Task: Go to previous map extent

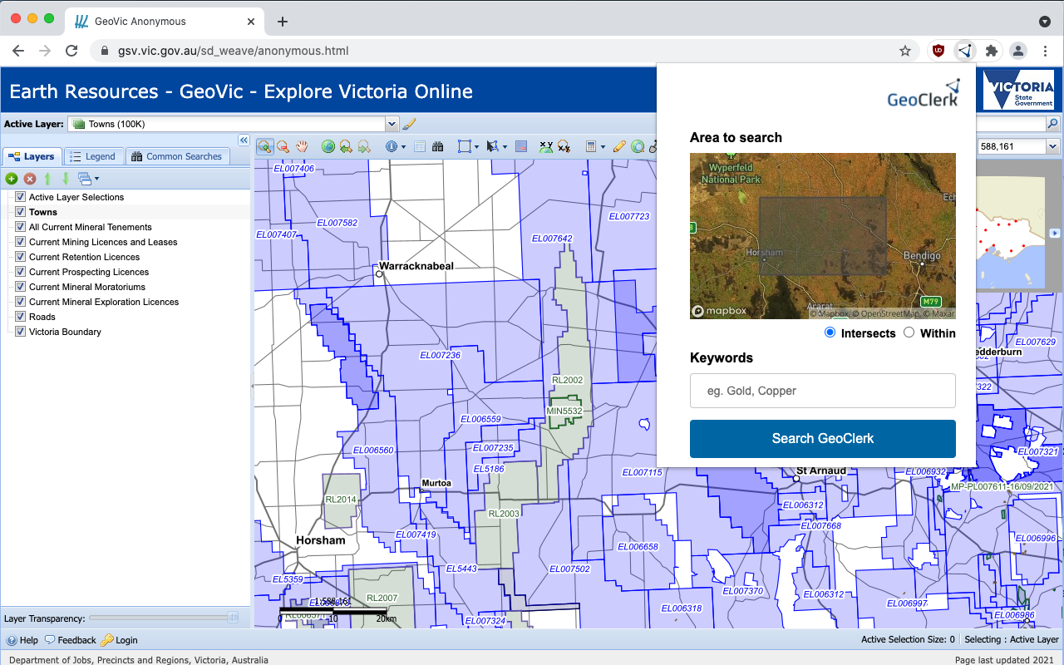Action: click(x=346, y=146)
